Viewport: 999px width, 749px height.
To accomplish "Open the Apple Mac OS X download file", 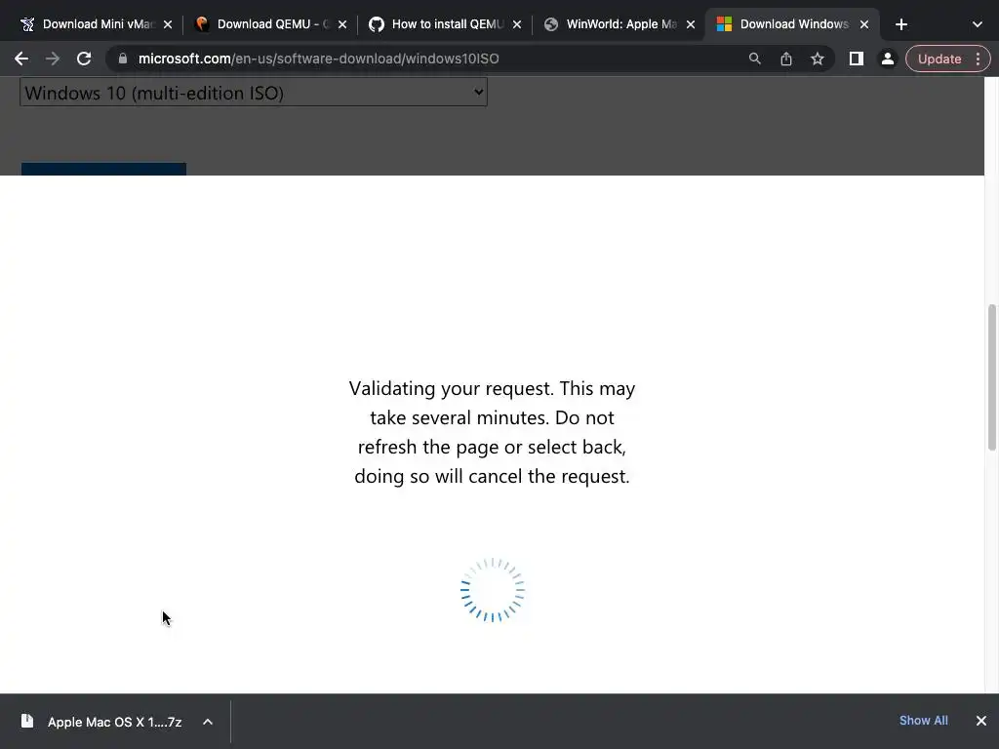I will 115,723.
